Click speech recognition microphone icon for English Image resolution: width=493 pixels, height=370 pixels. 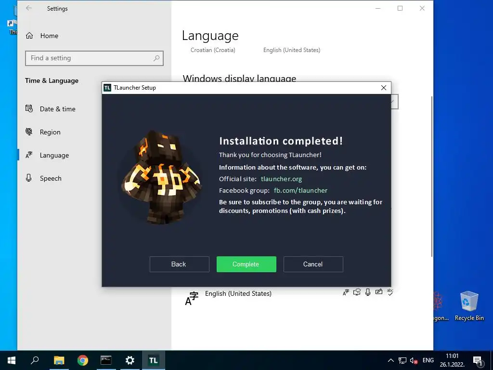tap(368, 292)
